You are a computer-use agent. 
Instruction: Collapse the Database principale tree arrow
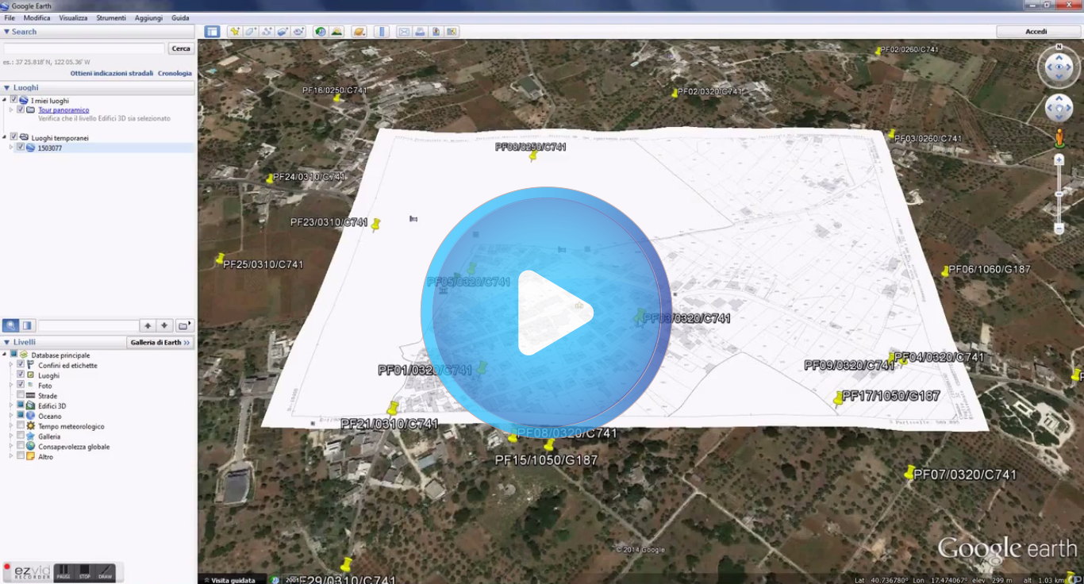click(5, 355)
